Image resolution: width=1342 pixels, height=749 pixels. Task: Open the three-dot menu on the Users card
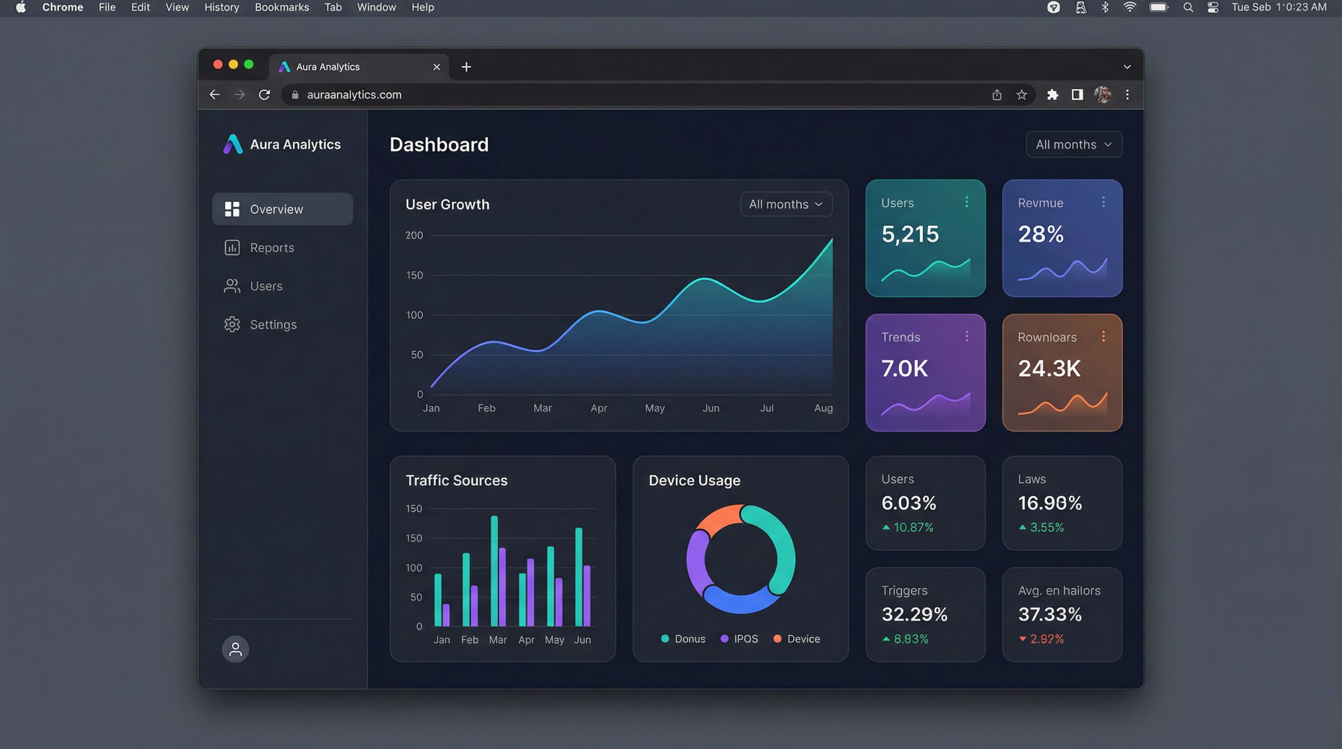(x=967, y=201)
